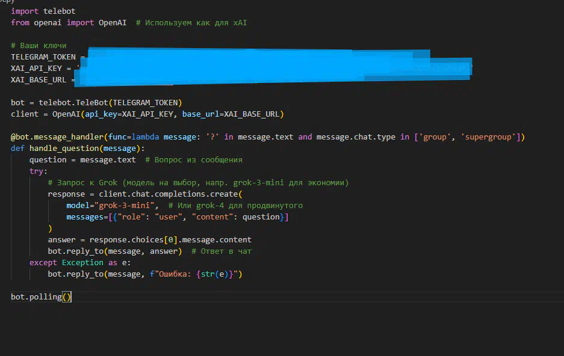Click the 'from openai import OpenAI' statement
The width and height of the screenshot is (564, 356).
[69, 23]
